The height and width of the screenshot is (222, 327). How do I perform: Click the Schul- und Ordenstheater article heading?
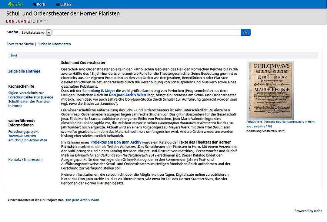[83, 63]
